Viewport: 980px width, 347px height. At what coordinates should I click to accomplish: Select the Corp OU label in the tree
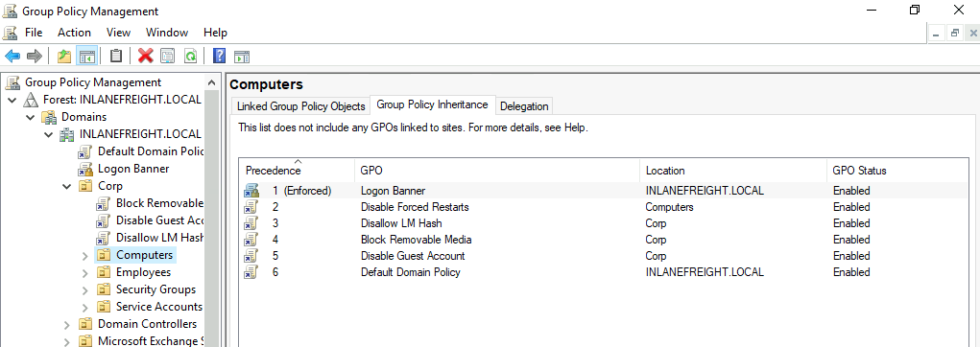[x=110, y=186]
